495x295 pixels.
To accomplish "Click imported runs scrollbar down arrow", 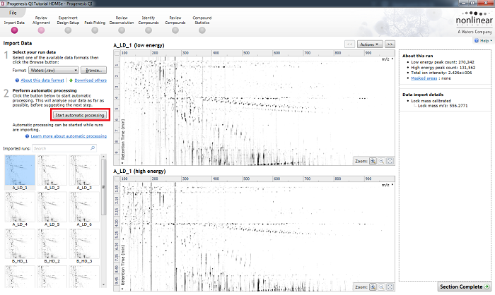I will 103,284.
